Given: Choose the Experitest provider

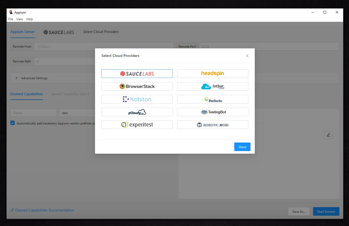Looking at the screenshot, I should click(x=137, y=125).
